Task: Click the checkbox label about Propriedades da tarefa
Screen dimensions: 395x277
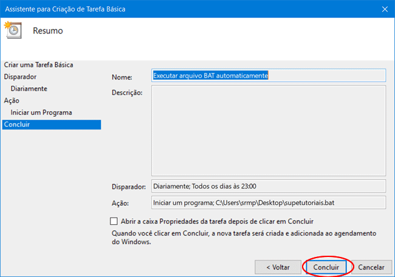Action: click(218, 221)
